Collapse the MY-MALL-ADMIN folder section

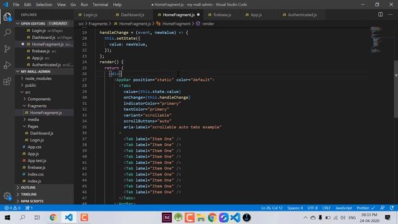(18, 72)
